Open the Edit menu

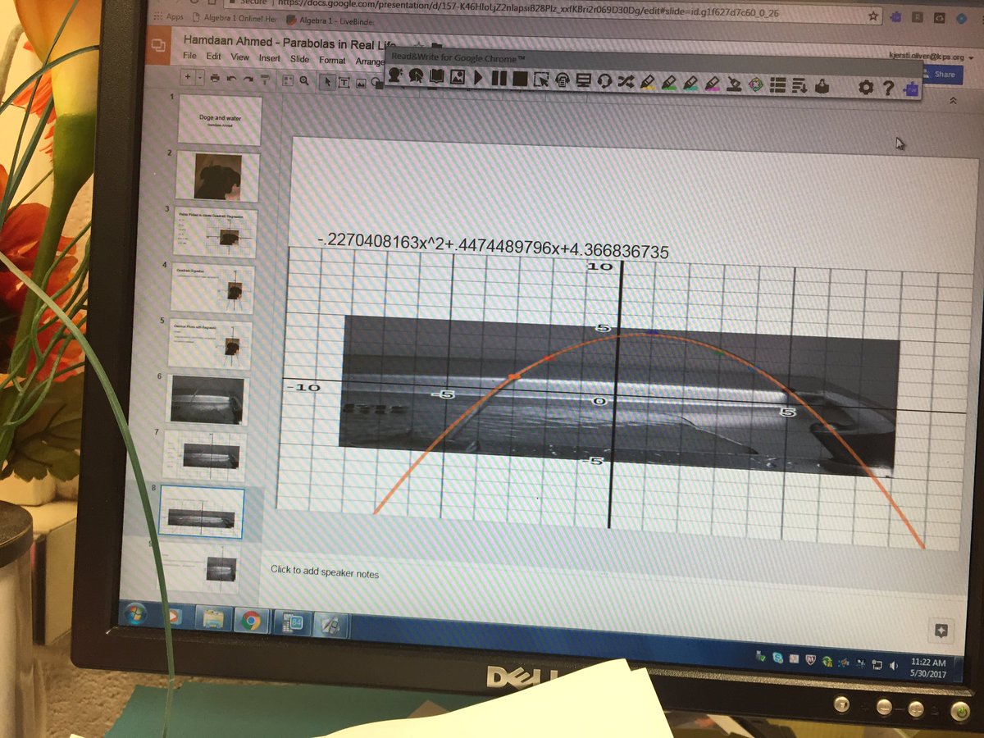[x=214, y=57]
